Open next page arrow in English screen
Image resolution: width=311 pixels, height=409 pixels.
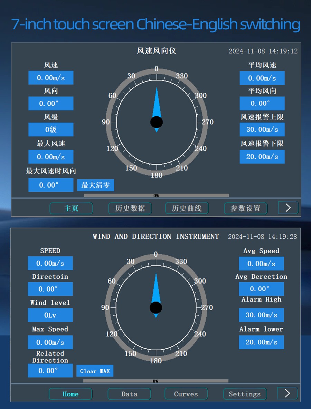coord(288,393)
